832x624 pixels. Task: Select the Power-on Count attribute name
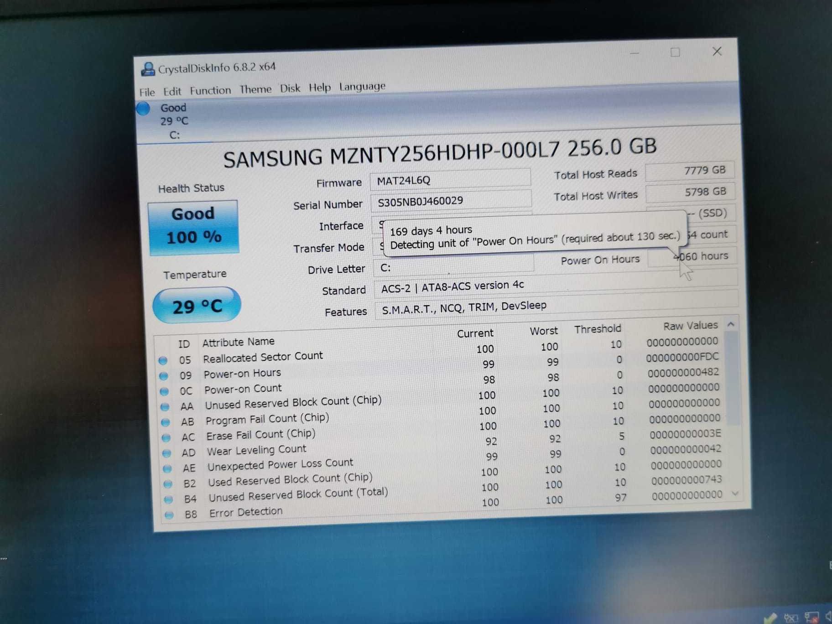point(243,389)
